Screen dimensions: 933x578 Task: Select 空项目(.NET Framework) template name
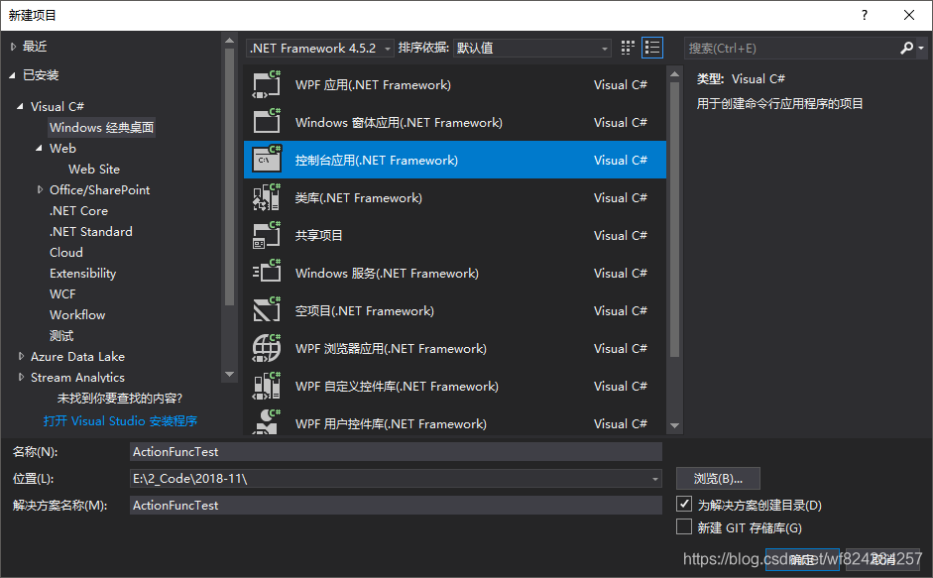pyautogui.click(x=365, y=310)
